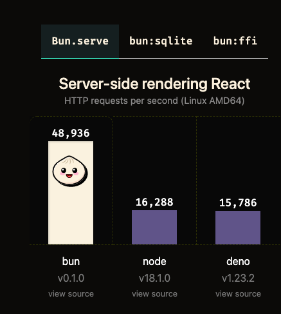Open view source under deno v1.23.2
This screenshot has height=314, width=281.
tap(238, 294)
